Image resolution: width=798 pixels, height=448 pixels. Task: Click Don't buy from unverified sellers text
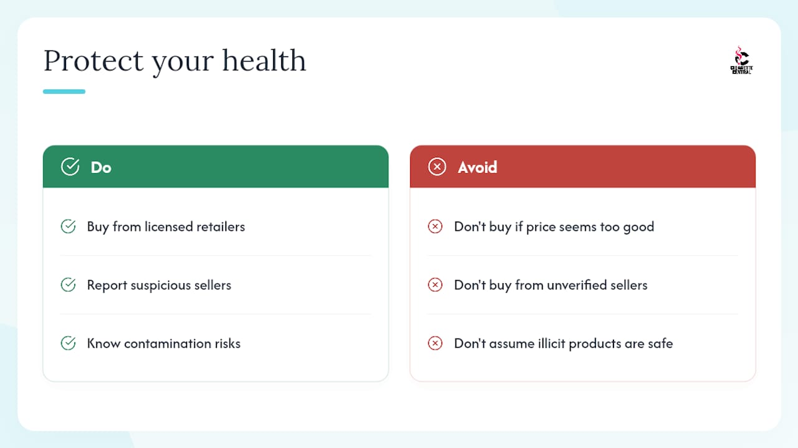[550, 285]
